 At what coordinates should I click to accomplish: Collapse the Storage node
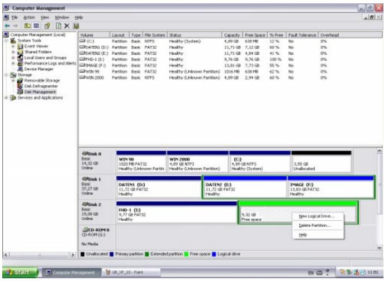point(7,75)
